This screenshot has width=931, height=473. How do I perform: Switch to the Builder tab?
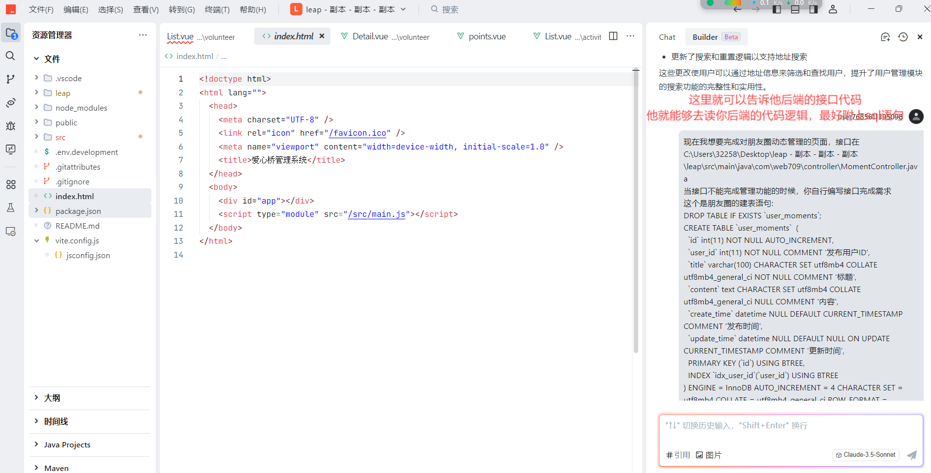(x=716, y=37)
